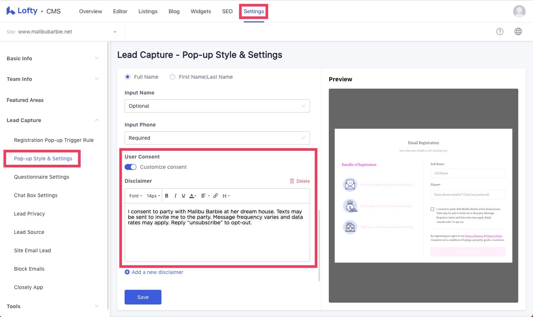Image resolution: width=533 pixels, height=317 pixels.
Task: Open Registration Pop-up Trigger Rule
Action: (x=54, y=140)
